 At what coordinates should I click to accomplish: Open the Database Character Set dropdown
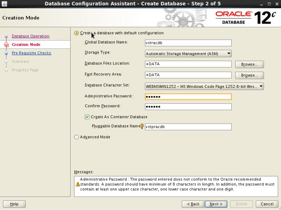coord(204,86)
